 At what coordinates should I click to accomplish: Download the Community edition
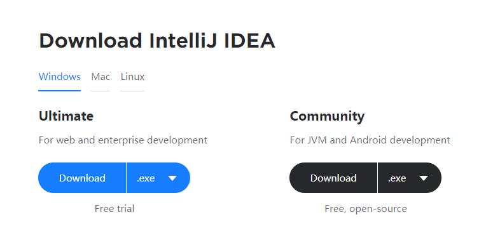click(333, 178)
